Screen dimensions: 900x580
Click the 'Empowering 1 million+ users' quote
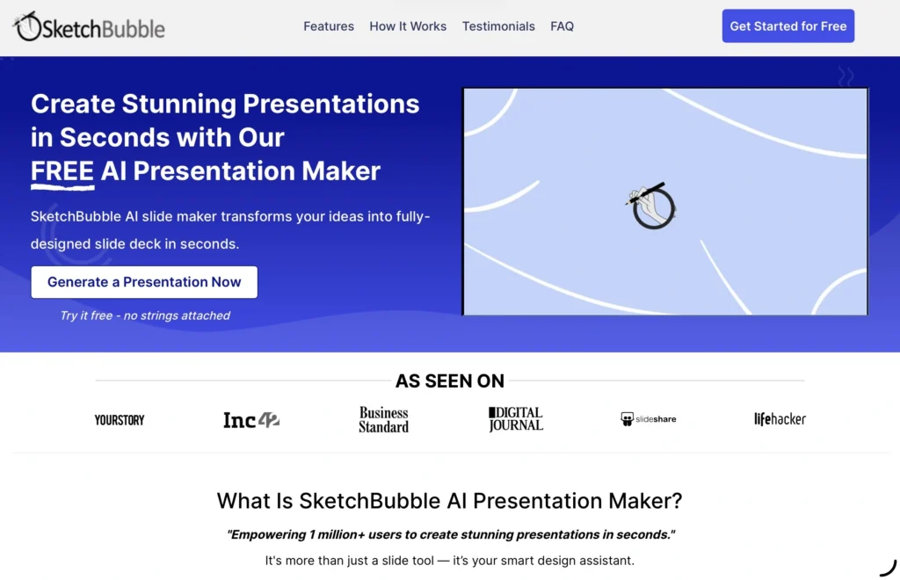coord(451,534)
